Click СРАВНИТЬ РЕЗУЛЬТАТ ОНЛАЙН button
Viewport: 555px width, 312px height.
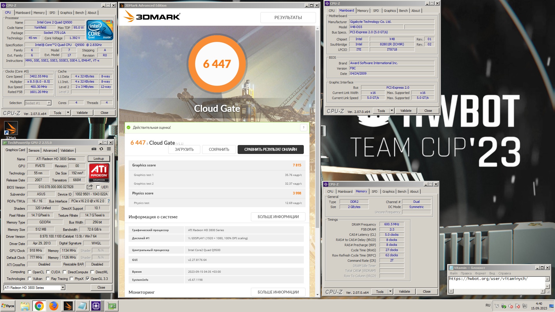pos(271,149)
